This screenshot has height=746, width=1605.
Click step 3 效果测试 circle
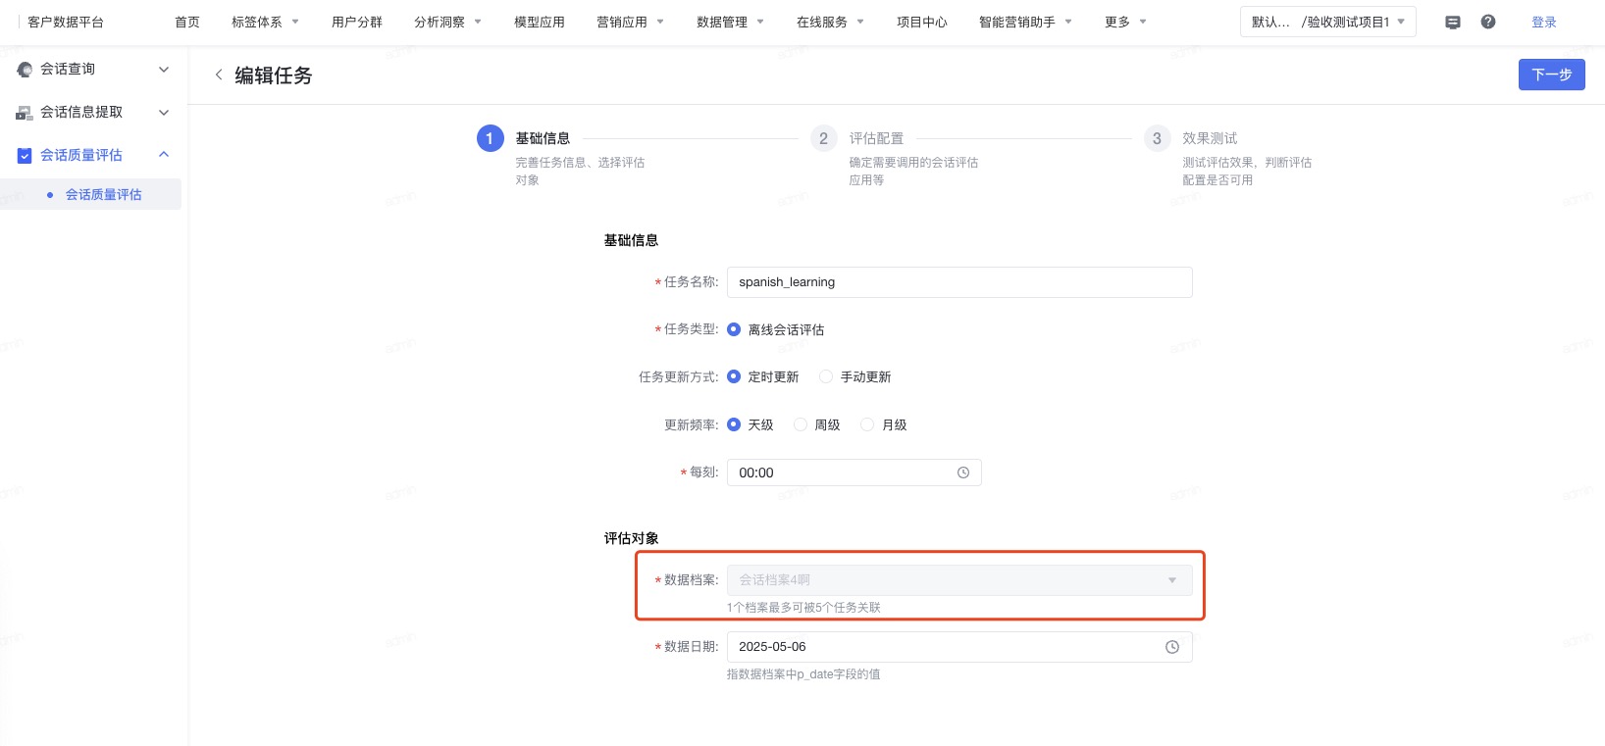click(1157, 138)
